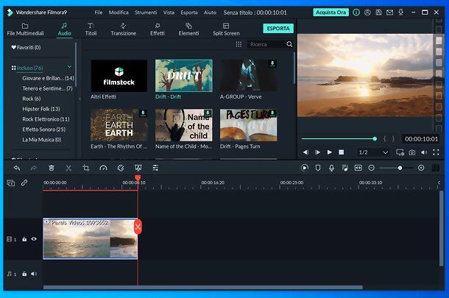Record voiceover with the microphone icon
449x298 pixels.
point(331,168)
